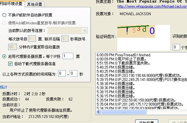This screenshot has height=123, width=187.
Task: Select log line 5:51:55 下载投票页面失败
Action: tap(123, 63)
